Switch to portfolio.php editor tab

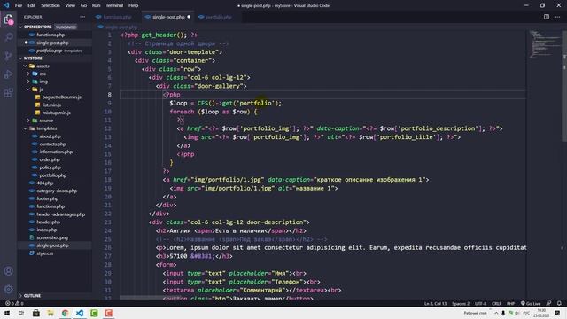click(218, 17)
